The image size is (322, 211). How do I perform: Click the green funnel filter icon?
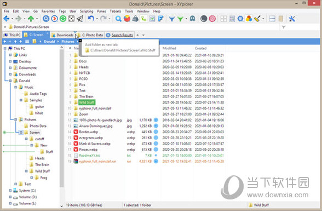pos(180,19)
